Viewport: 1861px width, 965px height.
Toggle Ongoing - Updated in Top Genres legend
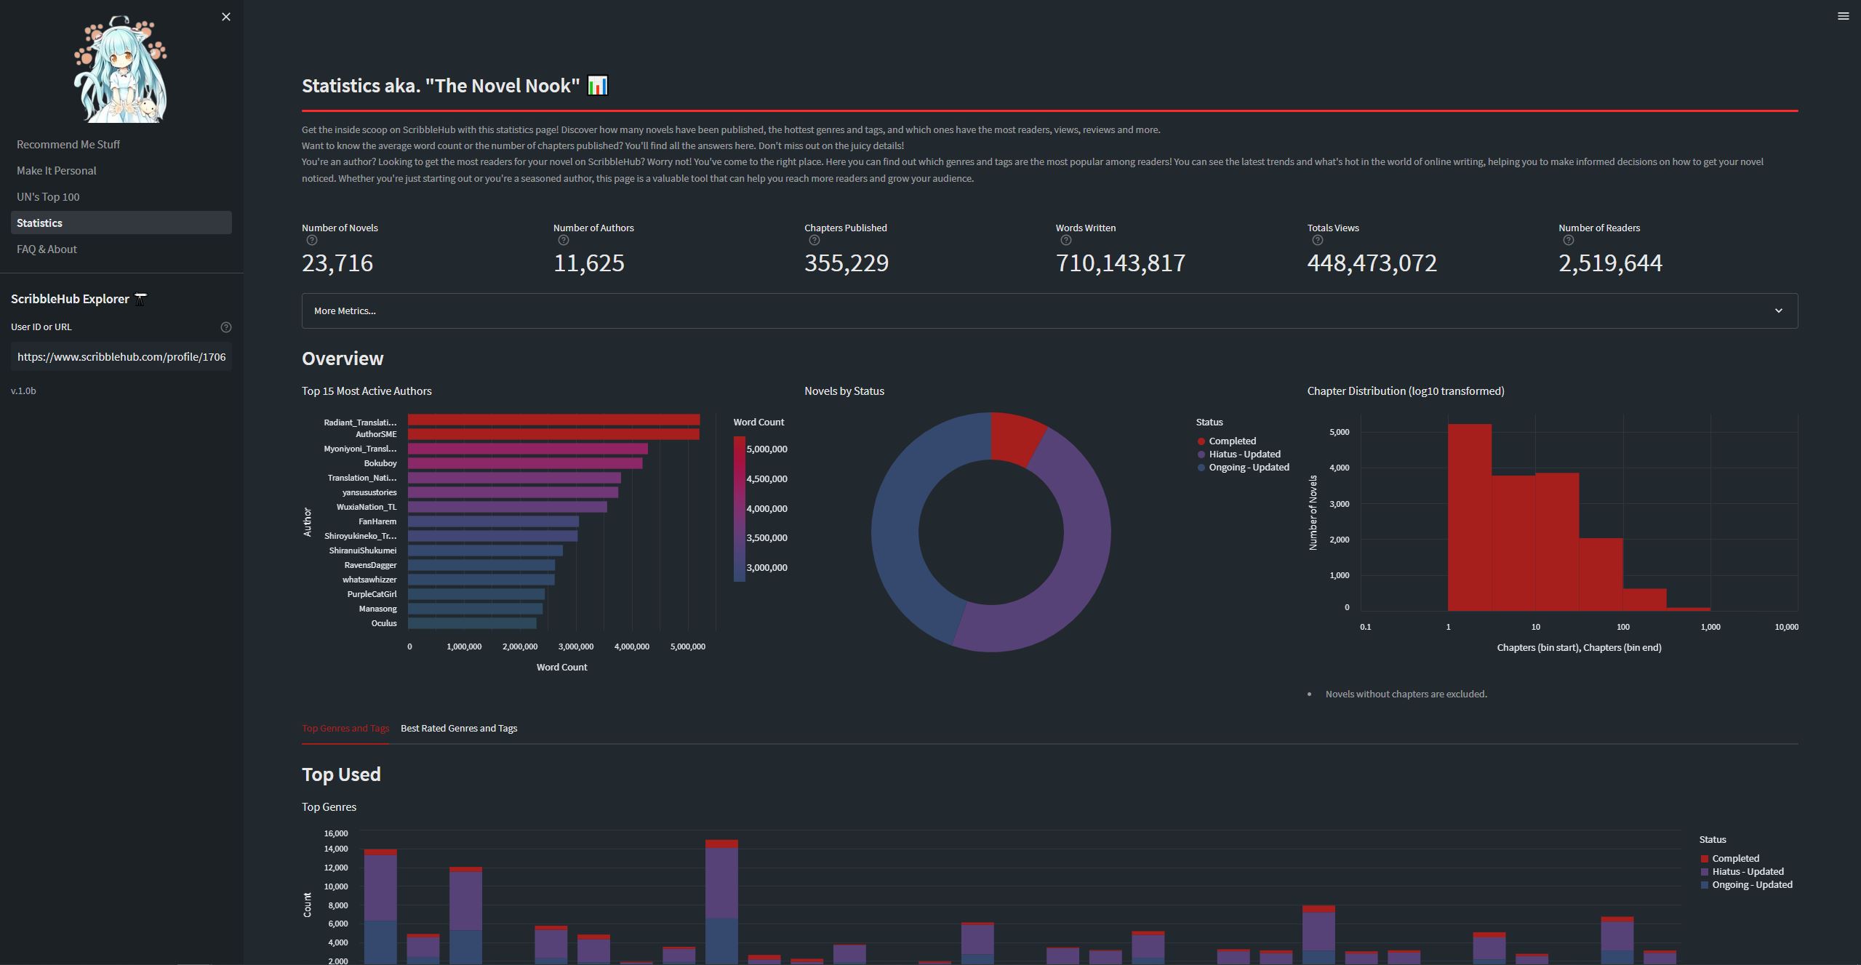point(1751,884)
